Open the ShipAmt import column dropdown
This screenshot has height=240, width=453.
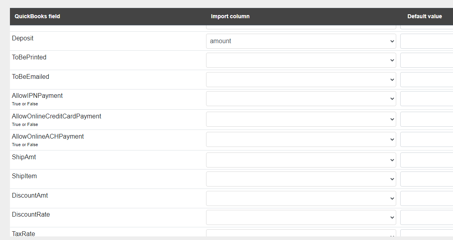(x=301, y=160)
